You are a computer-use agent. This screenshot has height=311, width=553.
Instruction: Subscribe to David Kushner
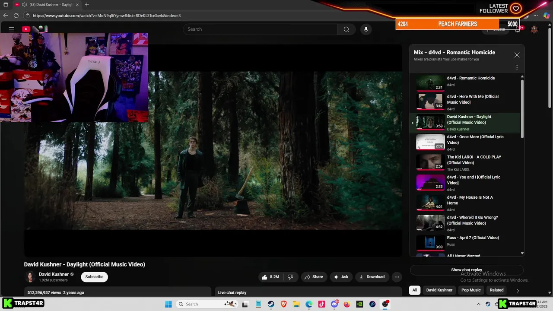(94, 277)
